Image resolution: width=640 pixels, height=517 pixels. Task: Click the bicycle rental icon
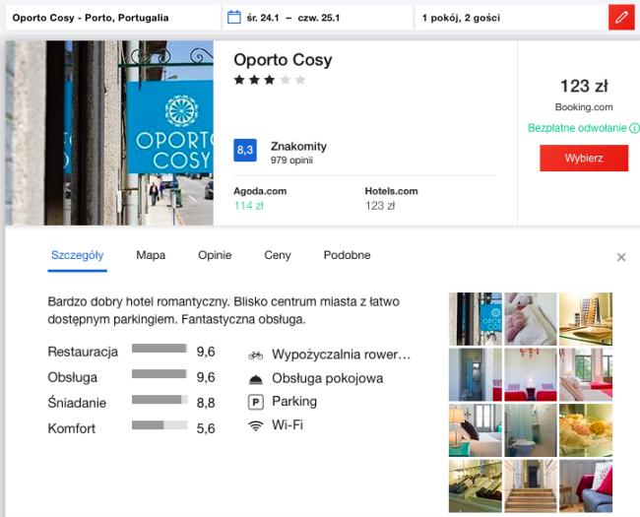(256, 355)
